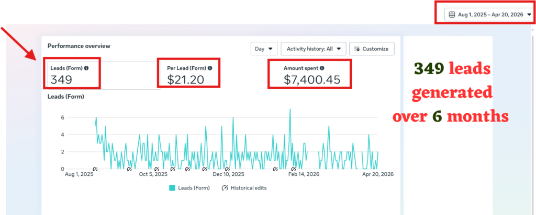Click the vertical scrollbar at the right edge
Screen dimensions: 536x215
pos(533,120)
